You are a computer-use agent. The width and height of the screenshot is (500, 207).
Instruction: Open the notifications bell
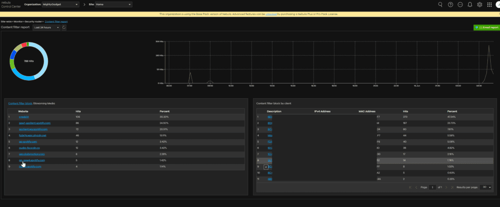(x=470, y=4)
